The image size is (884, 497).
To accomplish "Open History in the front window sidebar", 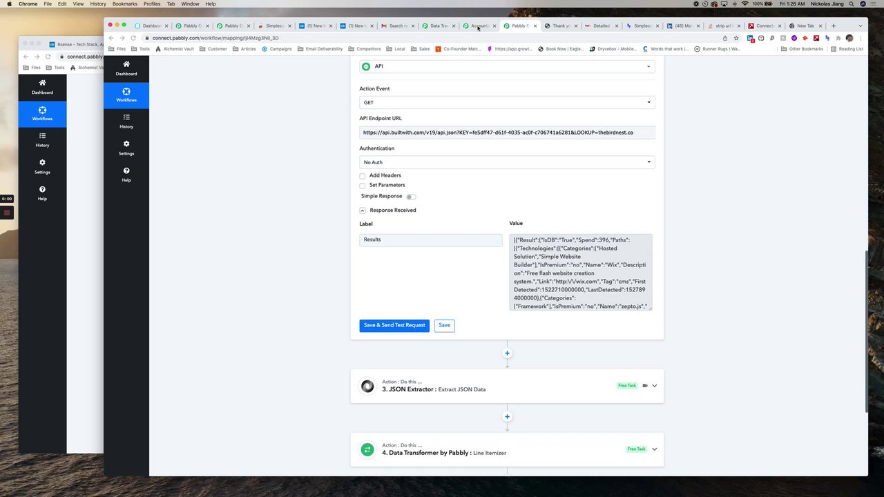I will pos(126,121).
